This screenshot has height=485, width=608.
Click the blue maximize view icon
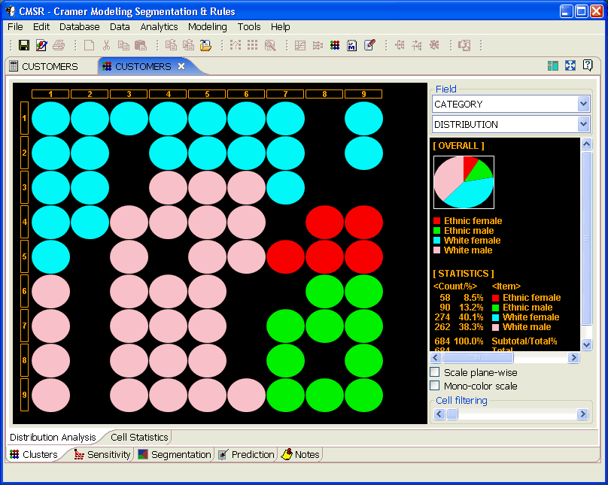[570, 65]
